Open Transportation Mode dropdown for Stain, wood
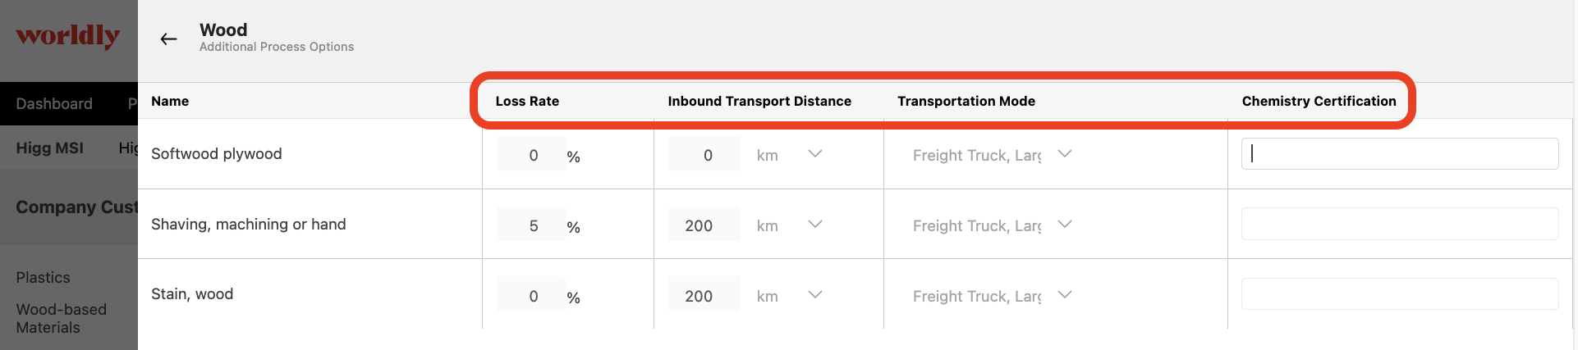 992,296
